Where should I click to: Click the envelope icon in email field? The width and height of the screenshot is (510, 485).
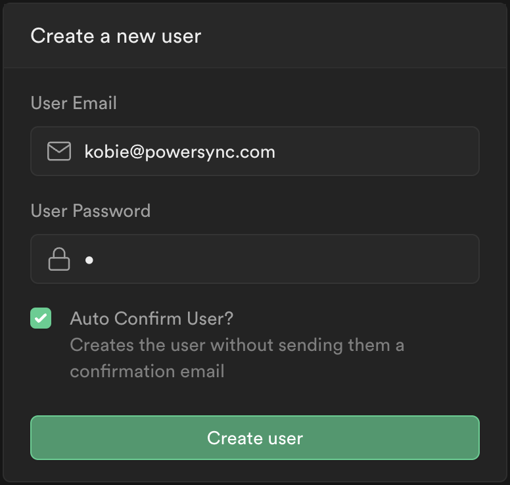pyautogui.click(x=59, y=151)
